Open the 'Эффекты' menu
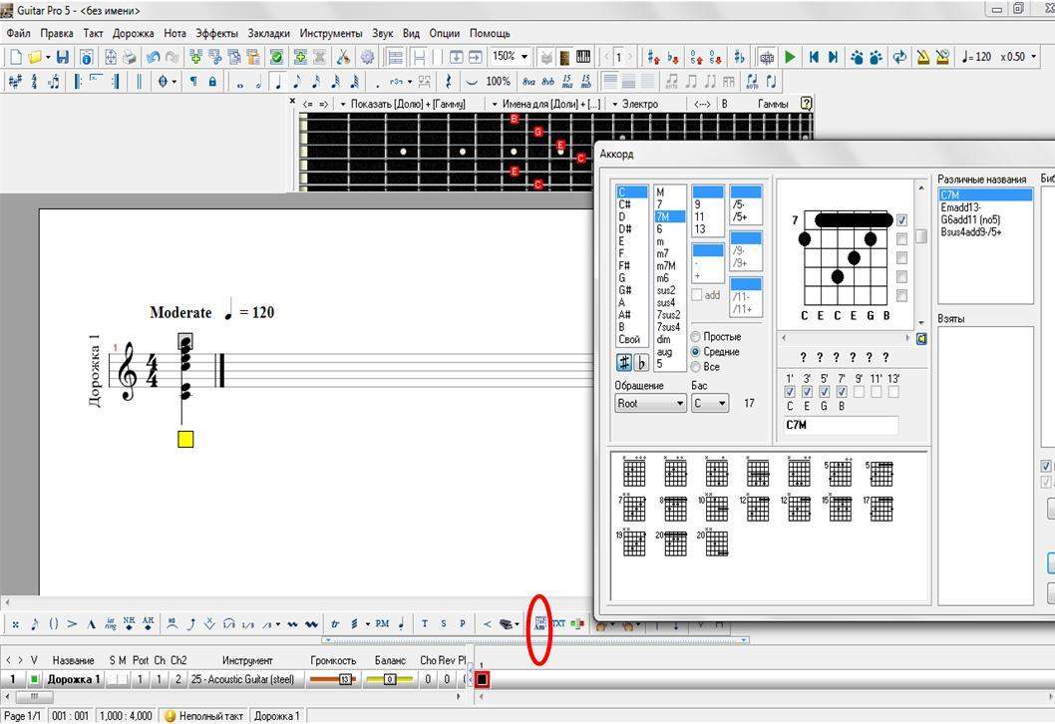This screenshot has width=1055, height=724. (216, 33)
